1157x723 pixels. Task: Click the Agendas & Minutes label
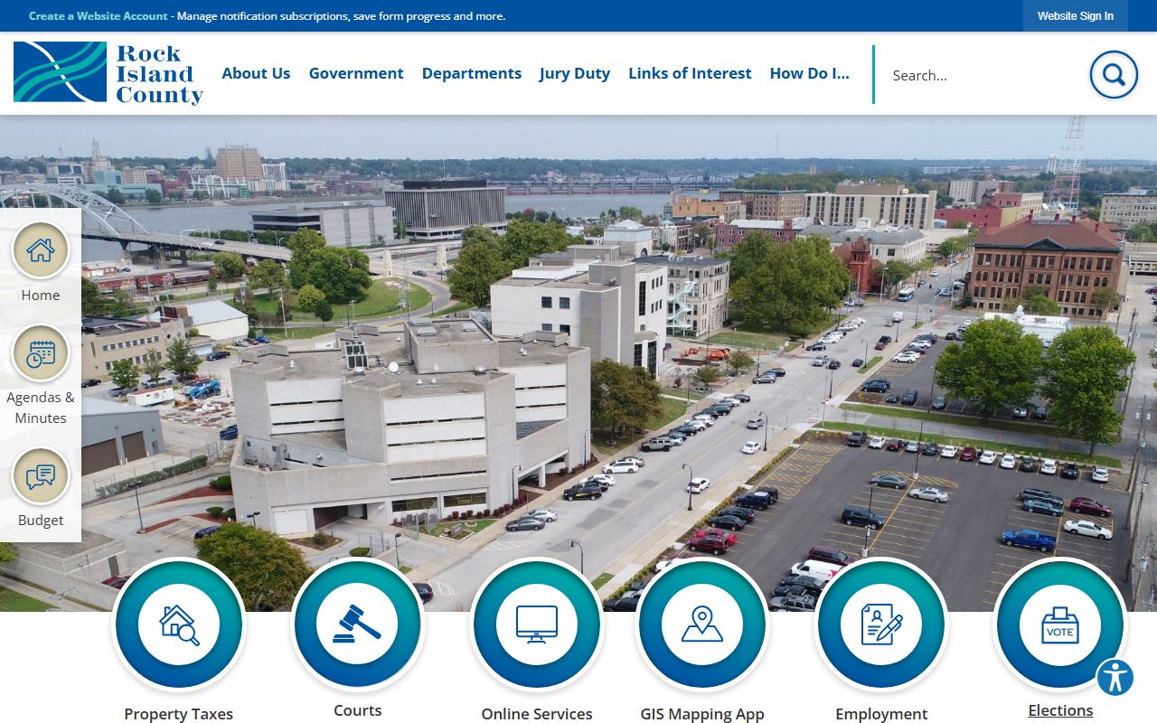click(x=41, y=408)
